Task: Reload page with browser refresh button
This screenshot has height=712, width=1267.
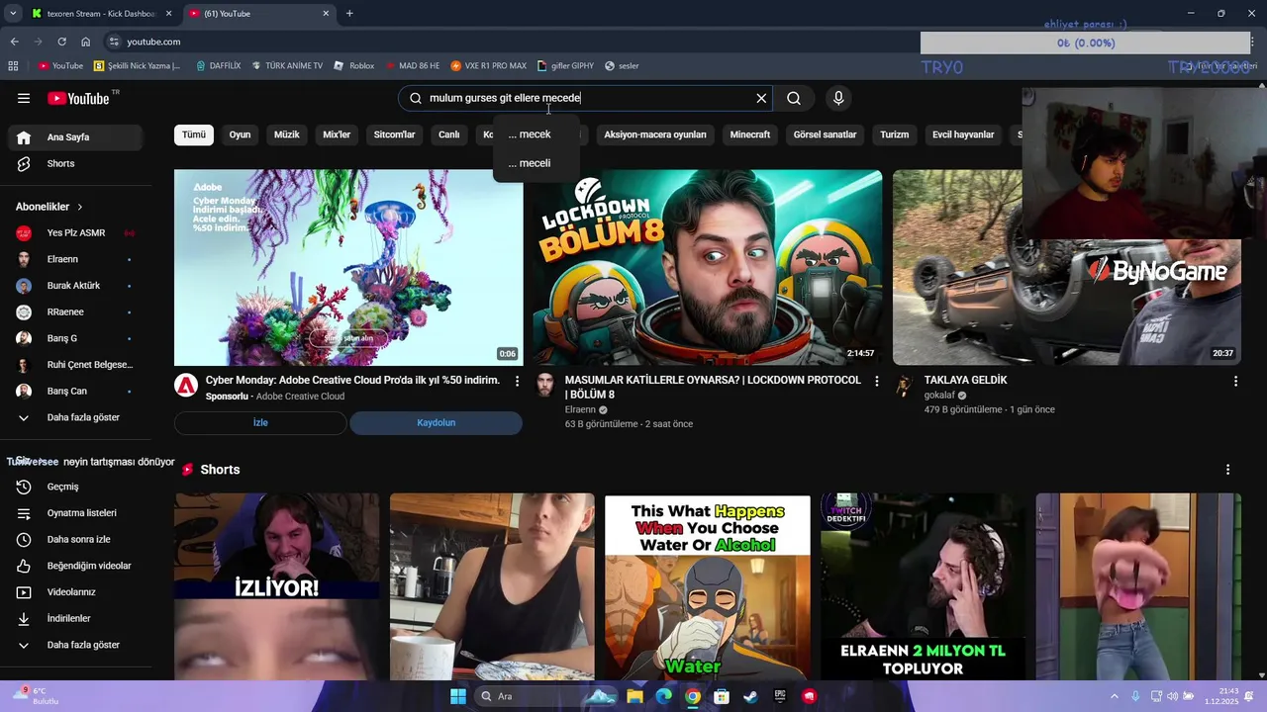Action: coord(61,42)
